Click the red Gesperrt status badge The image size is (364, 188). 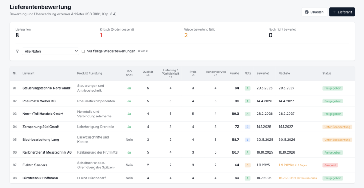click(330, 165)
